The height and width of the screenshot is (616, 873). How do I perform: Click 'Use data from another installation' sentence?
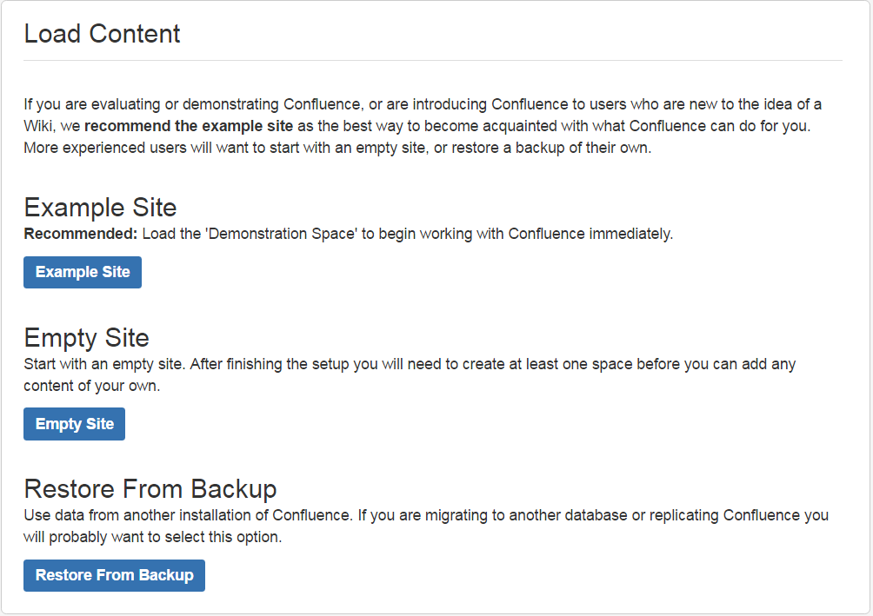(187, 515)
